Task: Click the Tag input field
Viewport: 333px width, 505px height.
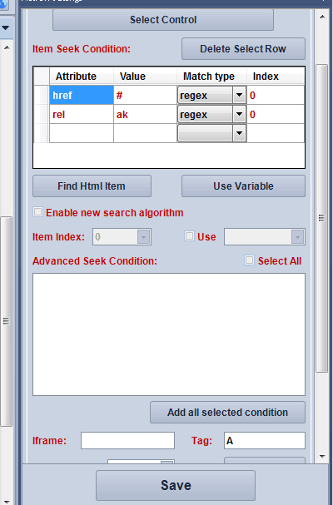Action: [265, 441]
